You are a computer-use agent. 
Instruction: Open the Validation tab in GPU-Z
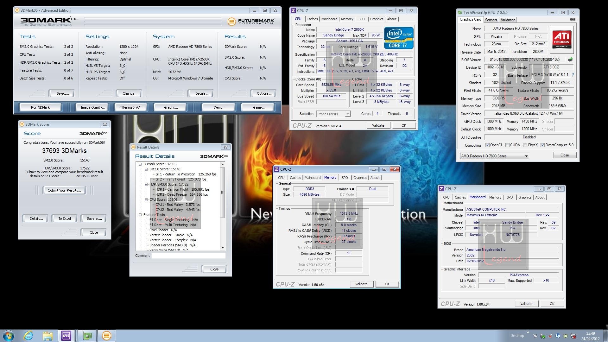point(508,20)
